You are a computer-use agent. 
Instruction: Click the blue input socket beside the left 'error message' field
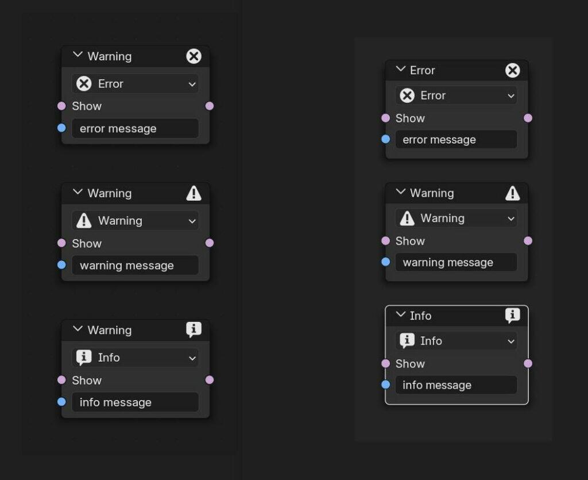click(x=61, y=128)
